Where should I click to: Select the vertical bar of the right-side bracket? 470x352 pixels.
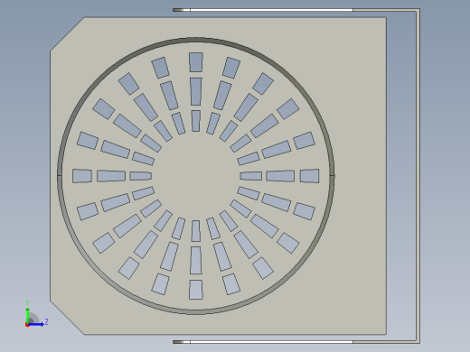point(418,176)
